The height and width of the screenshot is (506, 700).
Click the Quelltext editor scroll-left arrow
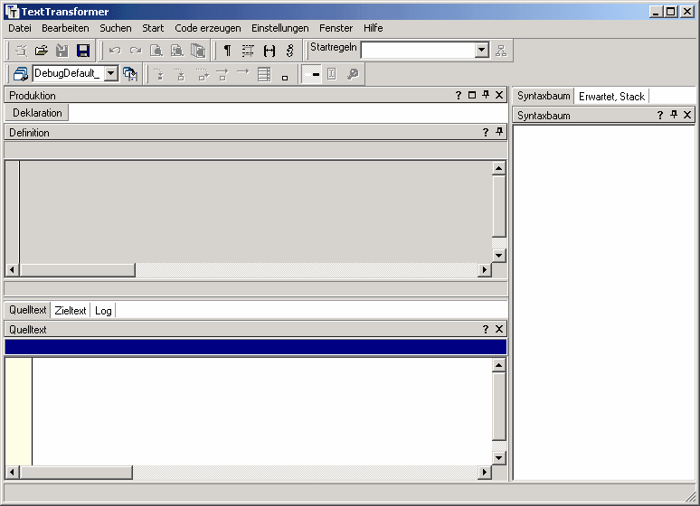(x=12, y=472)
